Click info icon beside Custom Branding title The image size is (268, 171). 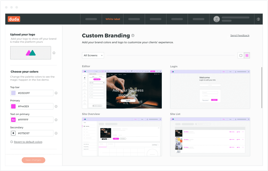(133, 35)
